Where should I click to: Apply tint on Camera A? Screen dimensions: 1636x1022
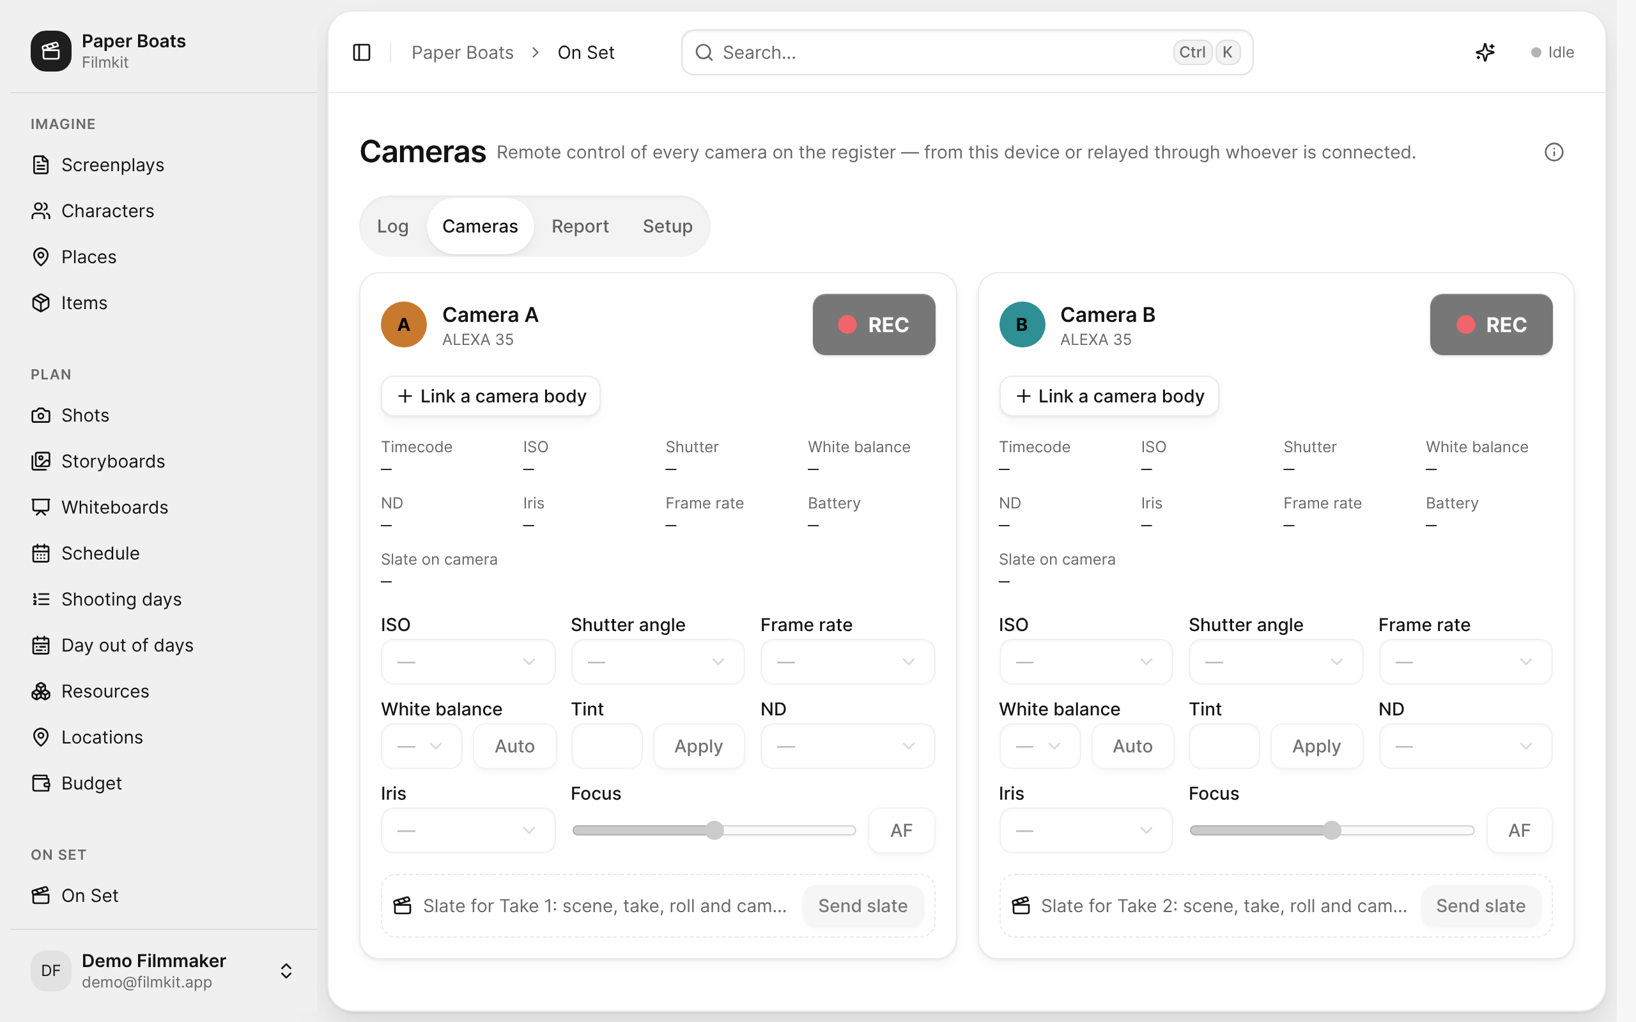pos(698,745)
